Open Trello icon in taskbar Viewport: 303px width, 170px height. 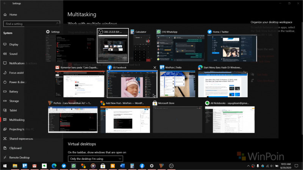click(x=25, y=166)
